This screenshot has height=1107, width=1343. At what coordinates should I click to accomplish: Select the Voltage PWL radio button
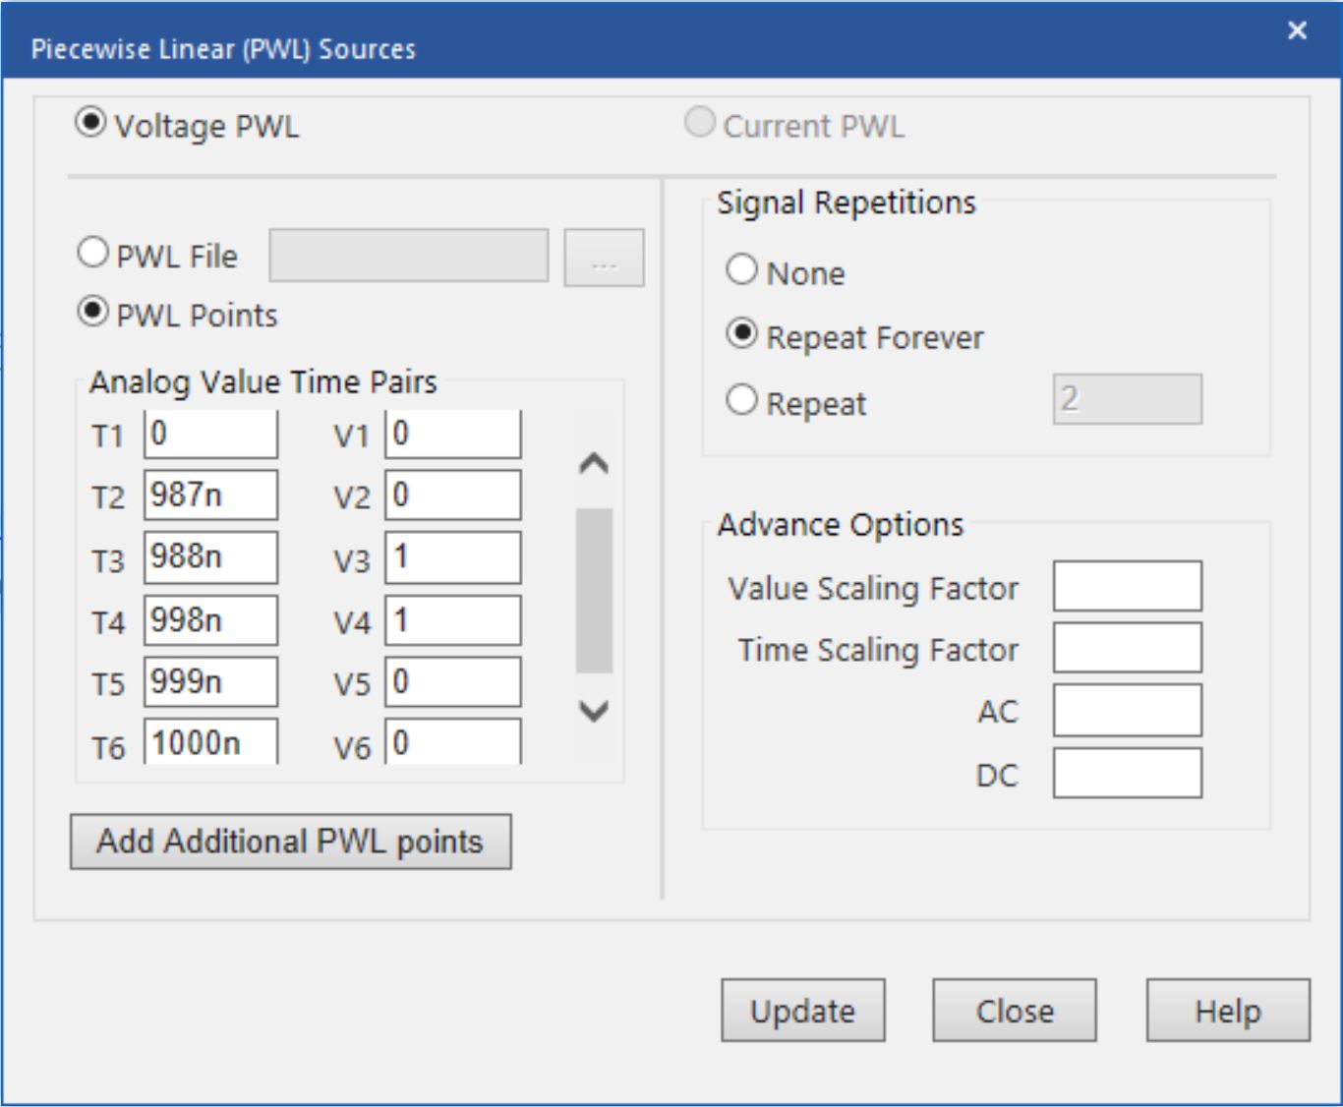90,124
